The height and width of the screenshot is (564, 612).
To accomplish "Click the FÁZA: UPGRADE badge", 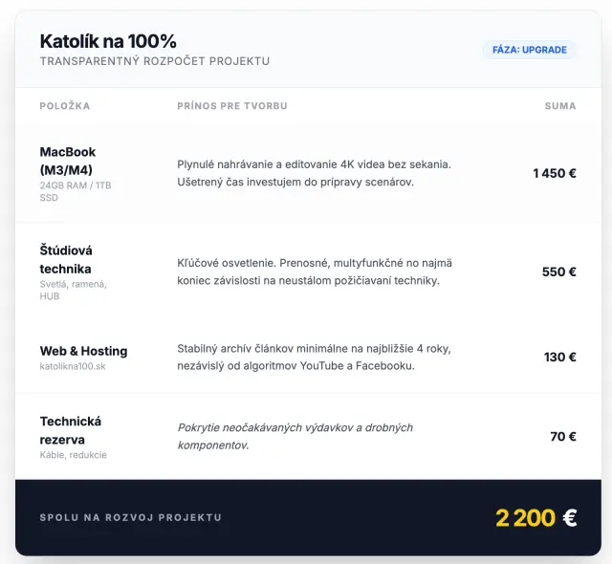I will coord(530,50).
